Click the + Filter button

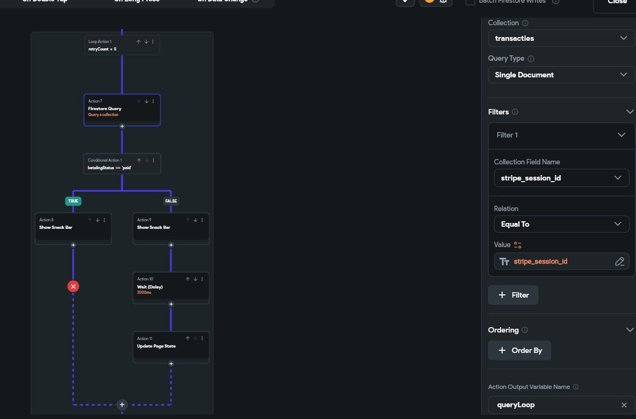pyautogui.click(x=513, y=295)
